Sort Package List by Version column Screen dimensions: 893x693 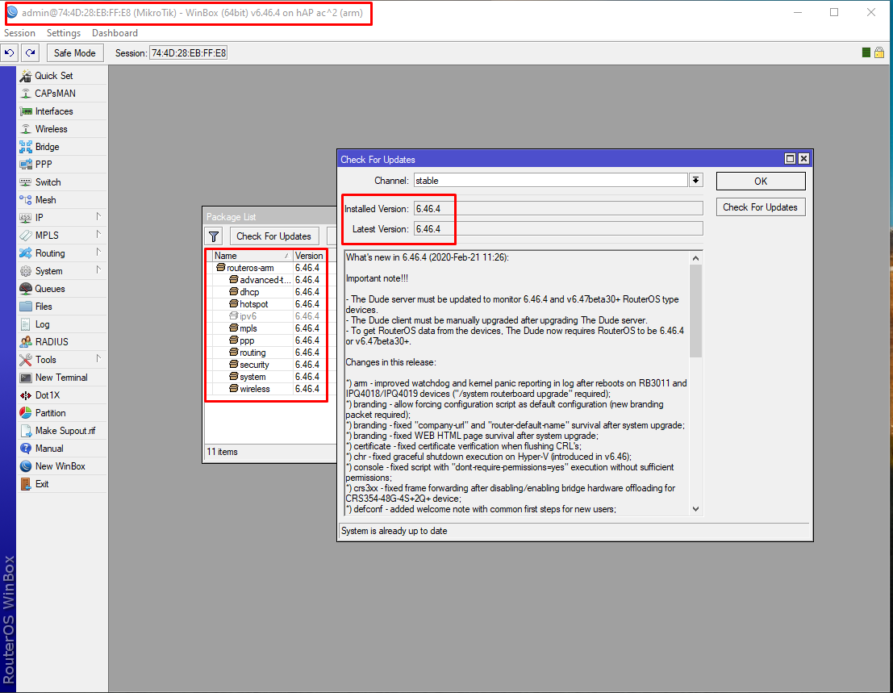pyautogui.click(x=309, y=256)
